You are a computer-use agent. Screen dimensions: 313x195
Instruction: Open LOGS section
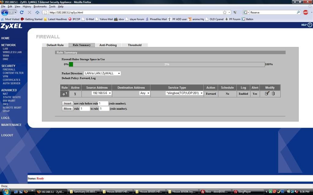click(x=5, y=118)
